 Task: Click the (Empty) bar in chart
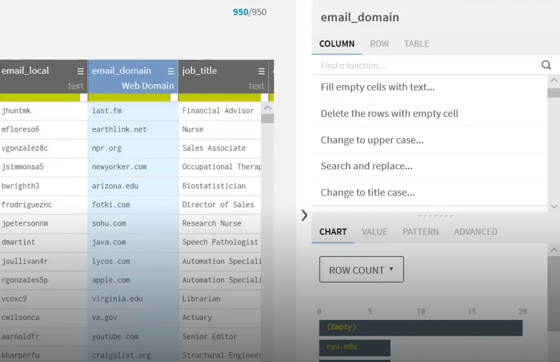pyautogui.click(x=421, y=328)
